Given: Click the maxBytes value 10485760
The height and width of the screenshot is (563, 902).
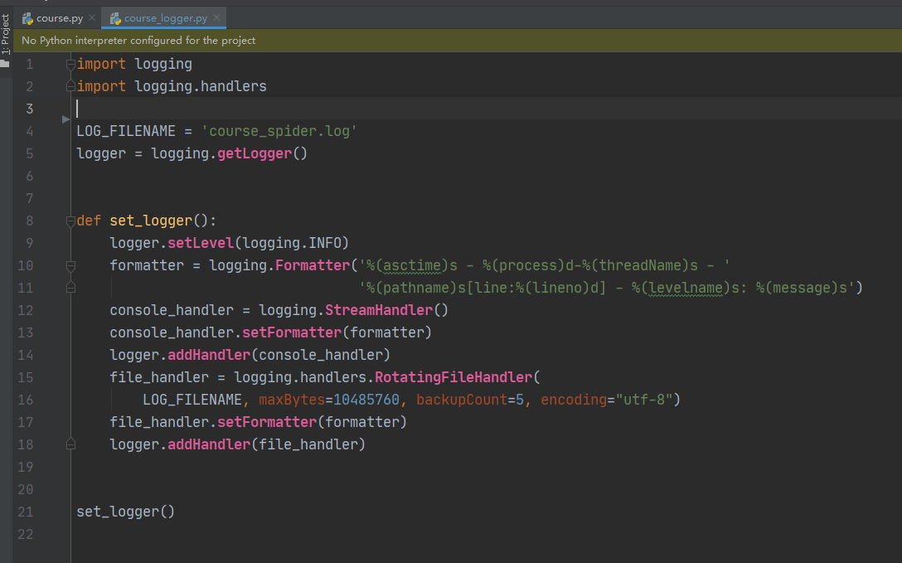Looking at the screenshot, I should pyautogui.click(x=366, y=400).
